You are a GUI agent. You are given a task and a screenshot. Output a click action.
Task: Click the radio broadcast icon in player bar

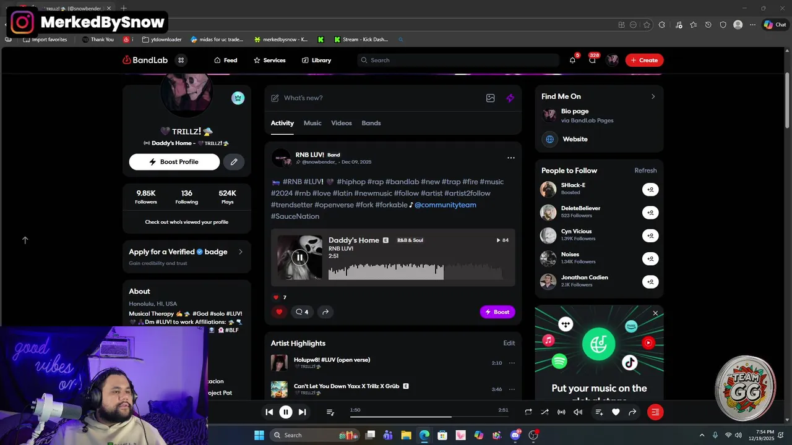tap(561, 412)
